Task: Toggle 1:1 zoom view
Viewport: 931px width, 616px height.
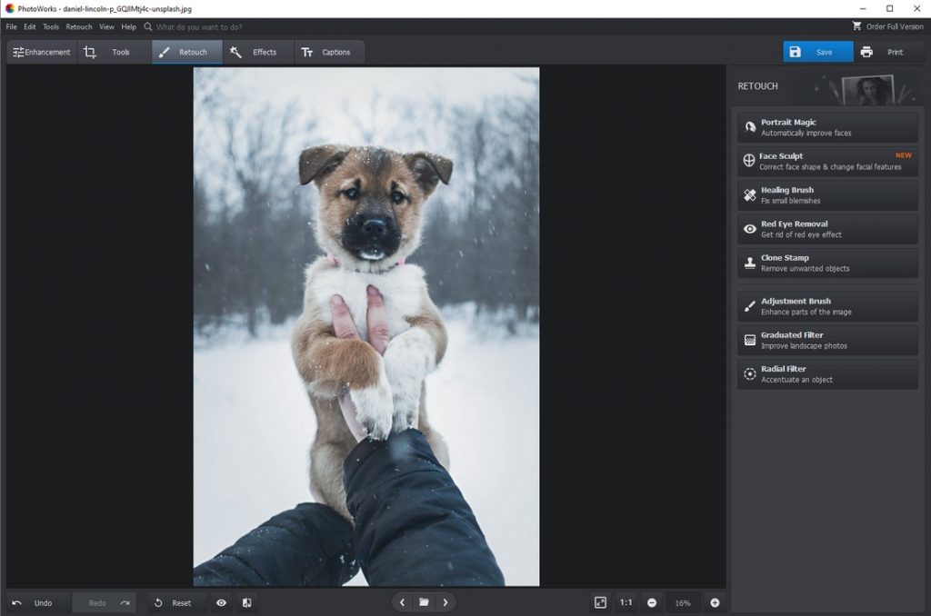Action: point(626,602)
